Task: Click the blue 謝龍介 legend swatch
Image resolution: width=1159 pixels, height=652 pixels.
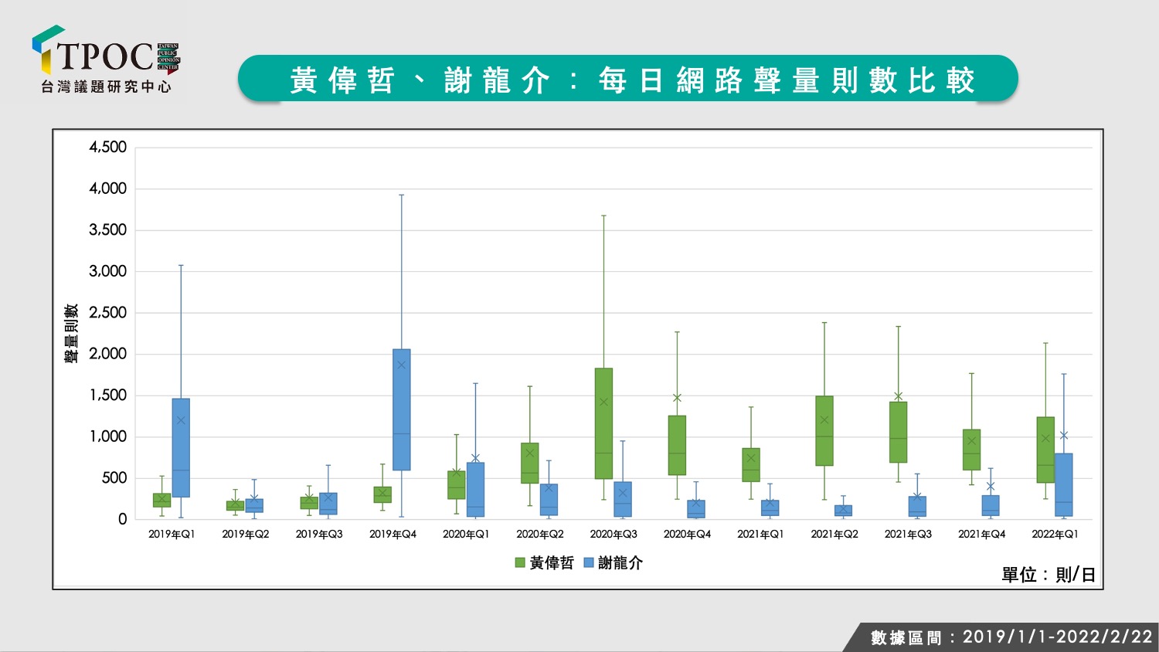Action: 588,563
